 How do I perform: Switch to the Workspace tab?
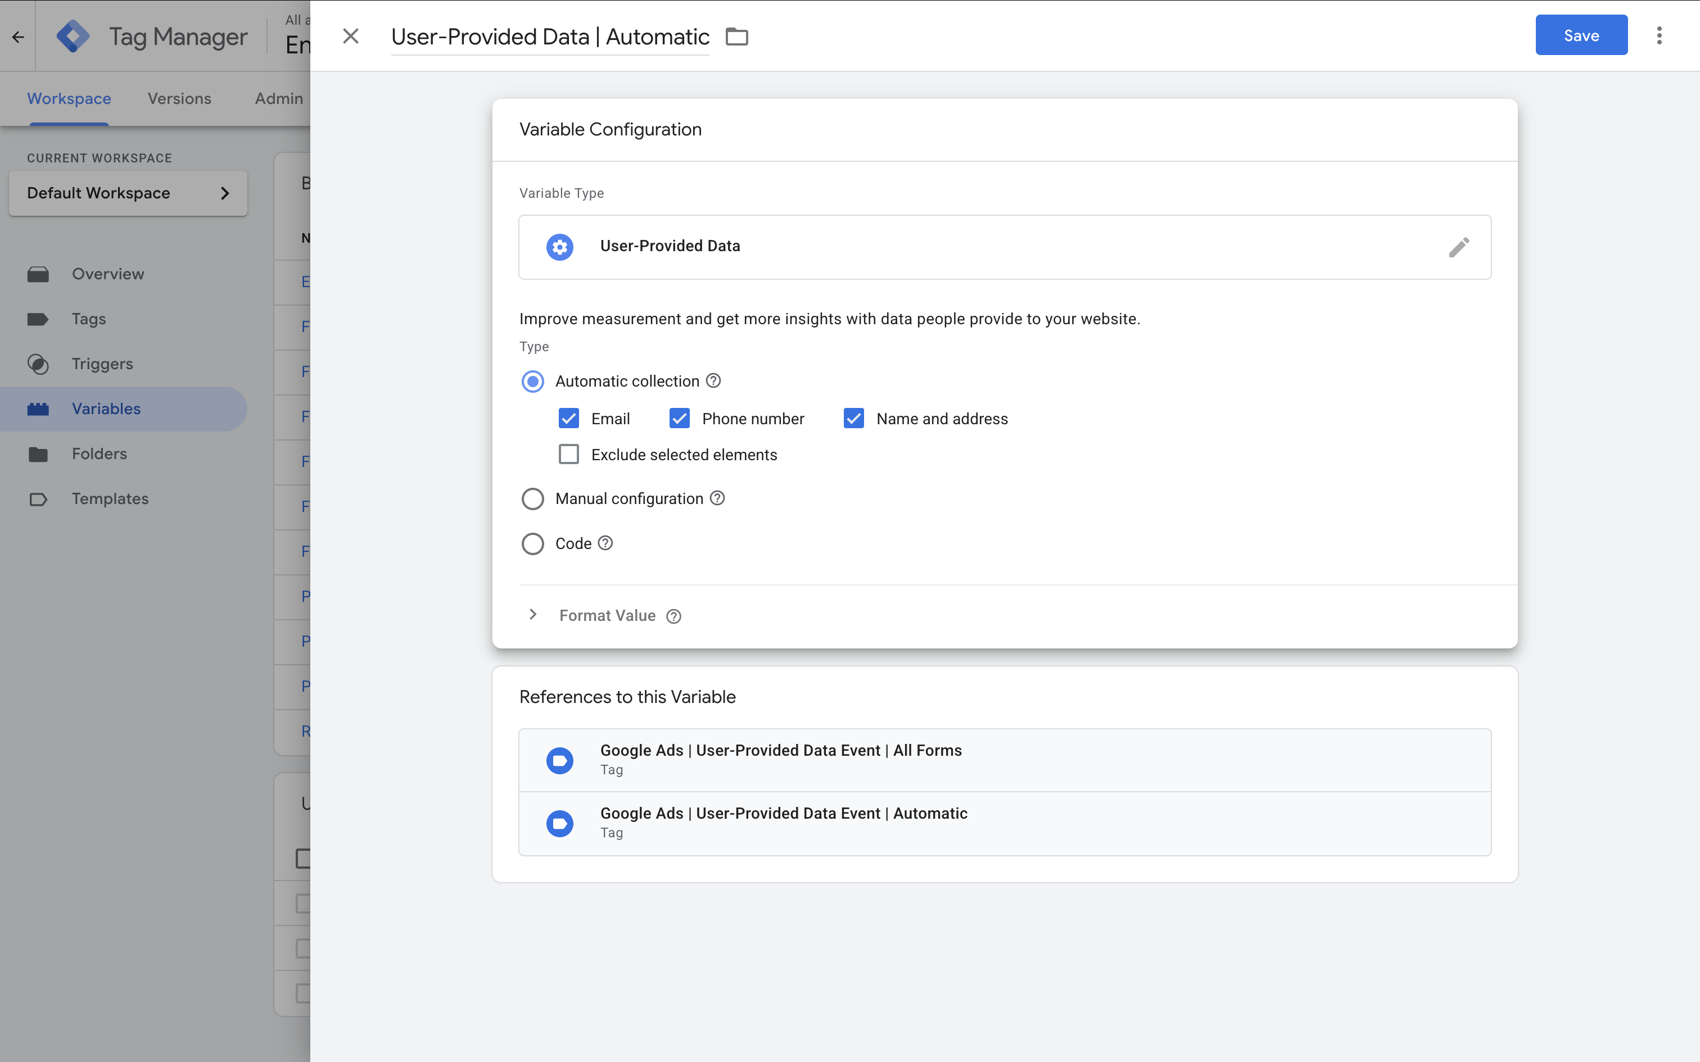point(69,99)
